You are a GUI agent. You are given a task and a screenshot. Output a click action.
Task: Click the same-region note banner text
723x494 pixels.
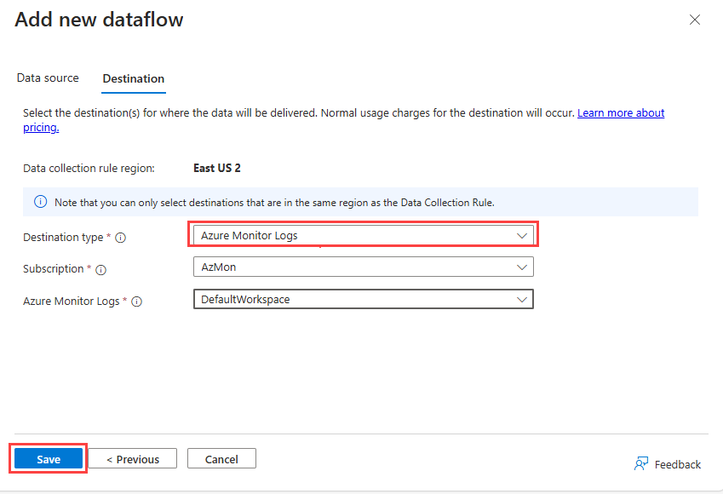coord(274,202)
